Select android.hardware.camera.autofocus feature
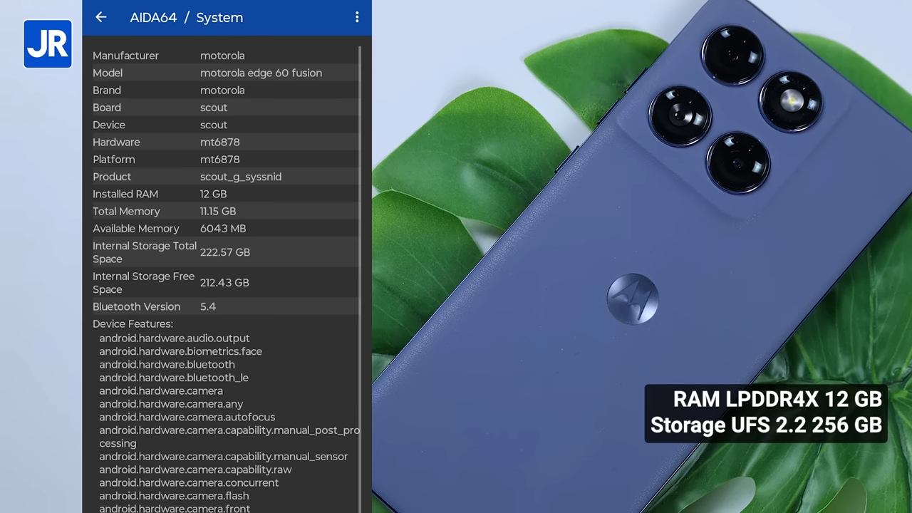Screen dimensions: 912x513 (x=187, y=417)
